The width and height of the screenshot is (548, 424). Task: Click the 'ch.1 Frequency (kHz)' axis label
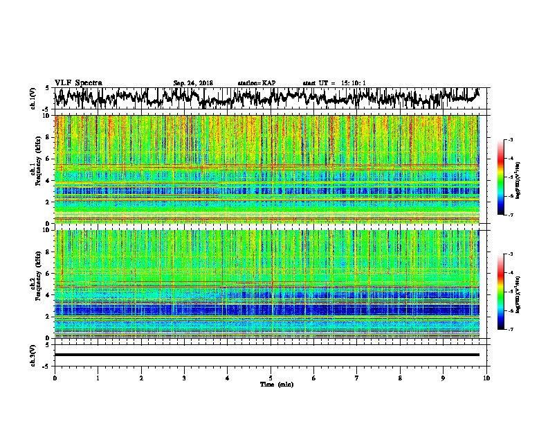(x=35, y=161)
